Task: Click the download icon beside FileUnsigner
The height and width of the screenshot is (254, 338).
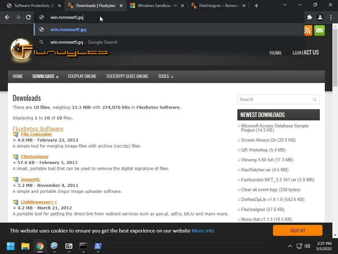Action: tap(16, 157)
